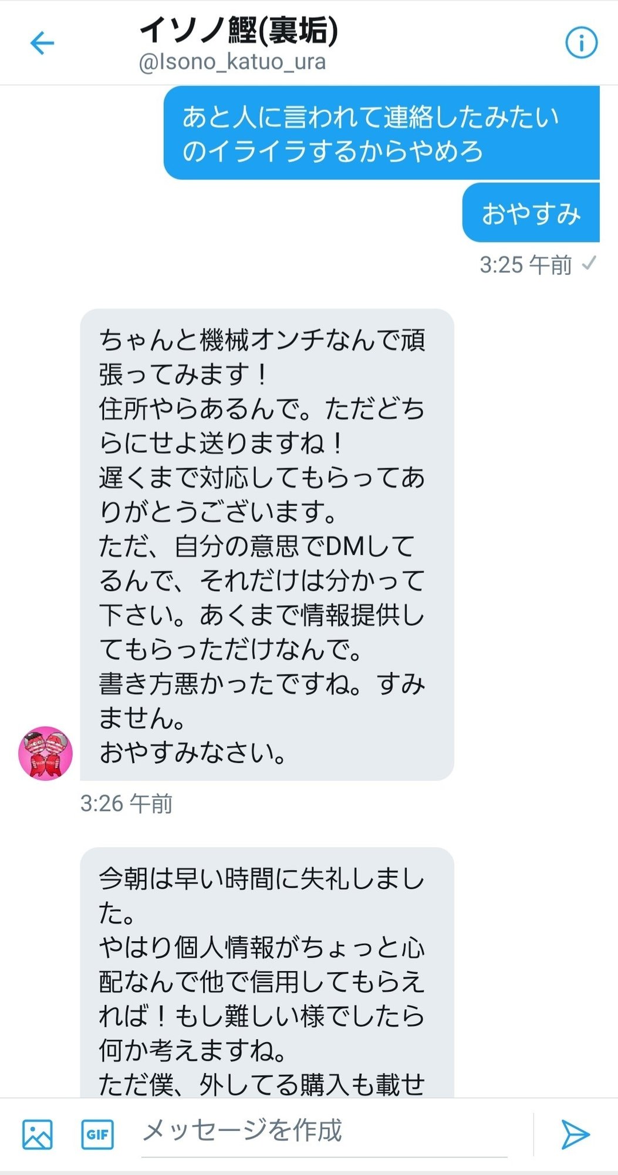Select the おやすみ sent message bubble

tap(531, 213)
